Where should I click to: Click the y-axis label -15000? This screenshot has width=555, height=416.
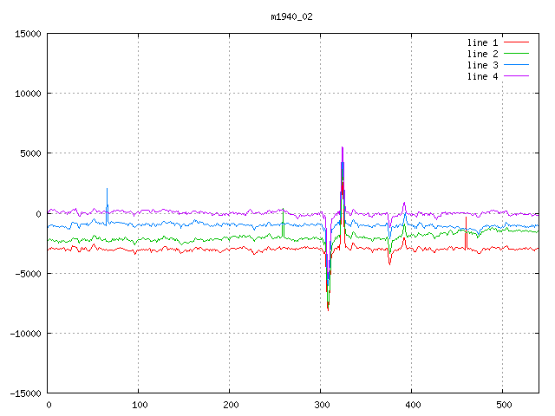point(25,393)
